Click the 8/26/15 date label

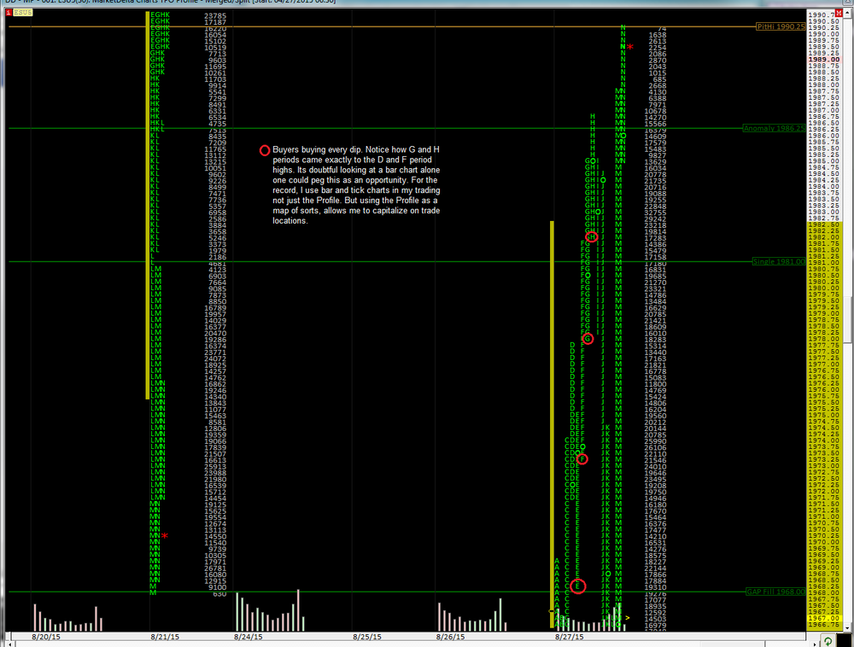click(450, 637)
